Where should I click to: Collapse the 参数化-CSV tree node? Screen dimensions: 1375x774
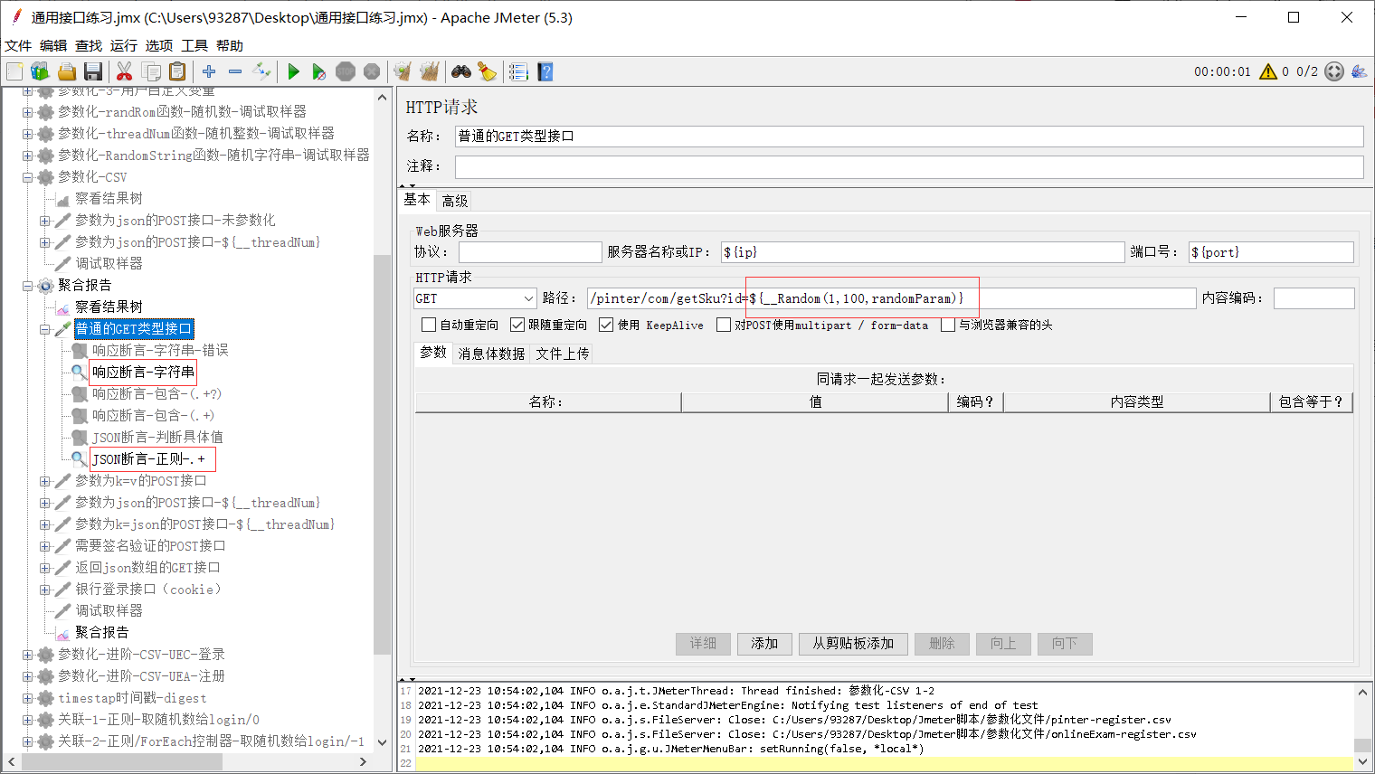tap(27, 177)
